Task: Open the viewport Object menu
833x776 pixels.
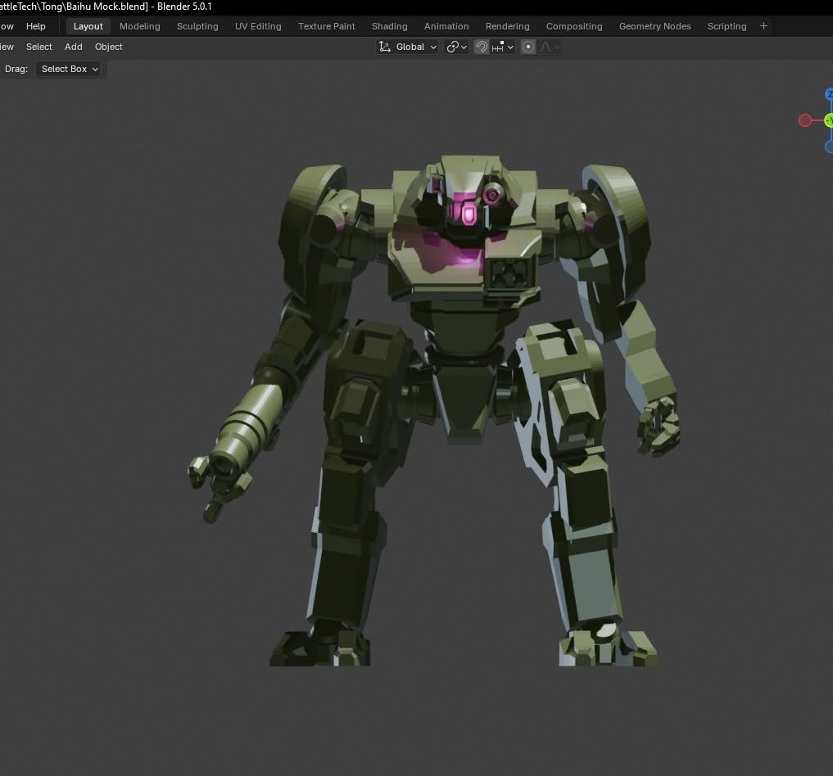Action: click(108, 47)
